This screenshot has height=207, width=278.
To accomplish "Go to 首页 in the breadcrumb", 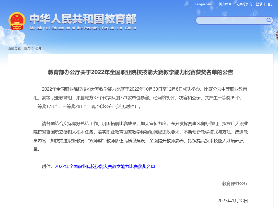I will tap(27, 48).
